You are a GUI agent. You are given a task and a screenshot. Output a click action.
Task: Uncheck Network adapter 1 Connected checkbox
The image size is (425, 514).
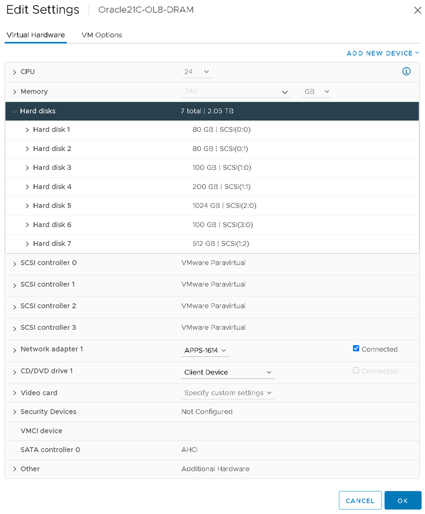click(356, 349)
